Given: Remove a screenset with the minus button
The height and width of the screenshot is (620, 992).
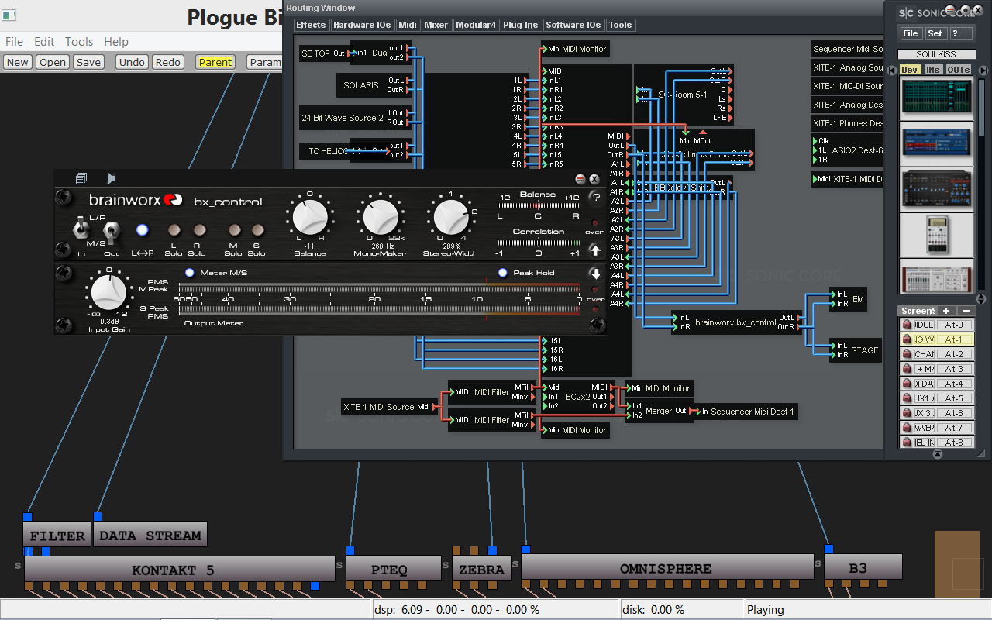Looking at the screenshot, I should click(966, 311).
